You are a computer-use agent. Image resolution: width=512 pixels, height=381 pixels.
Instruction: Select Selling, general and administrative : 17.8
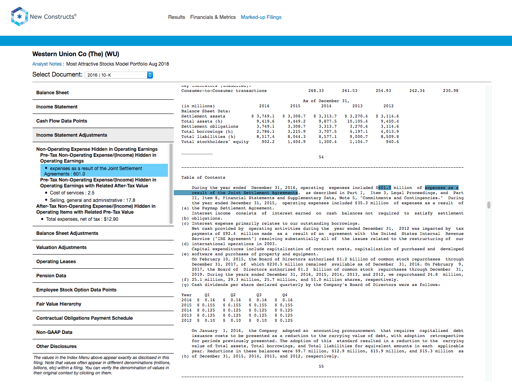[x=93, y=200]
